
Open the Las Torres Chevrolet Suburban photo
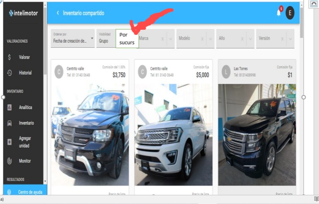tap(257, 135)
